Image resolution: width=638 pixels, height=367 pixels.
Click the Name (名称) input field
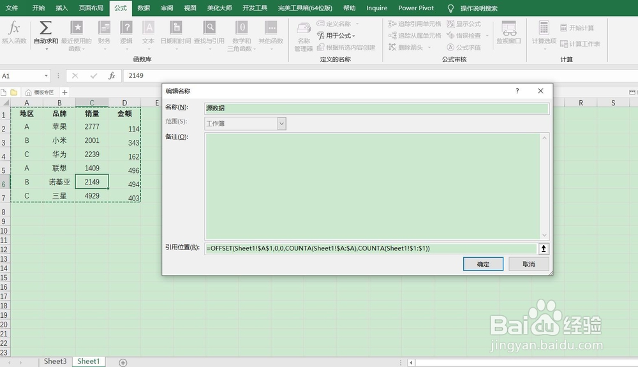376,109
